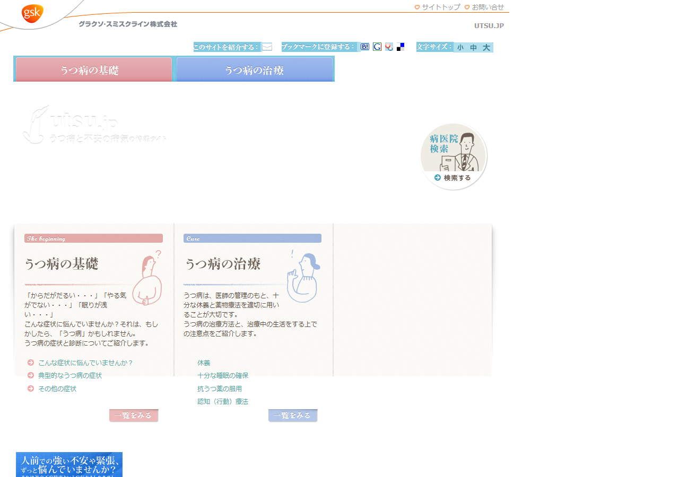Image resolution: width=679 pixels, height=477 pixels.
Task: Click the うつ病の治療 section heading
Action: pos(222,263)
